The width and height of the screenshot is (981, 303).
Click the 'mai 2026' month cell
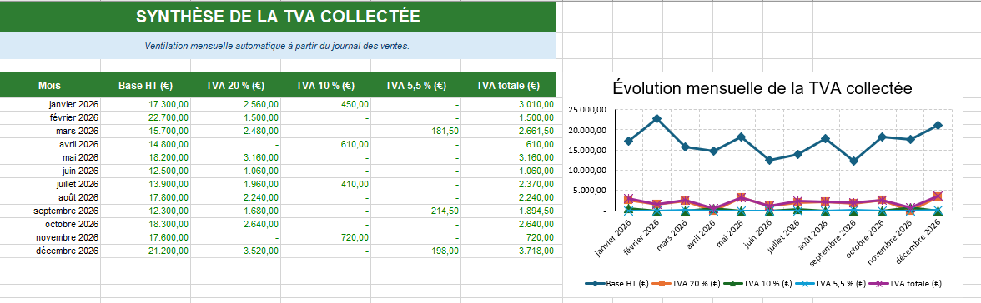click(50, 157)
